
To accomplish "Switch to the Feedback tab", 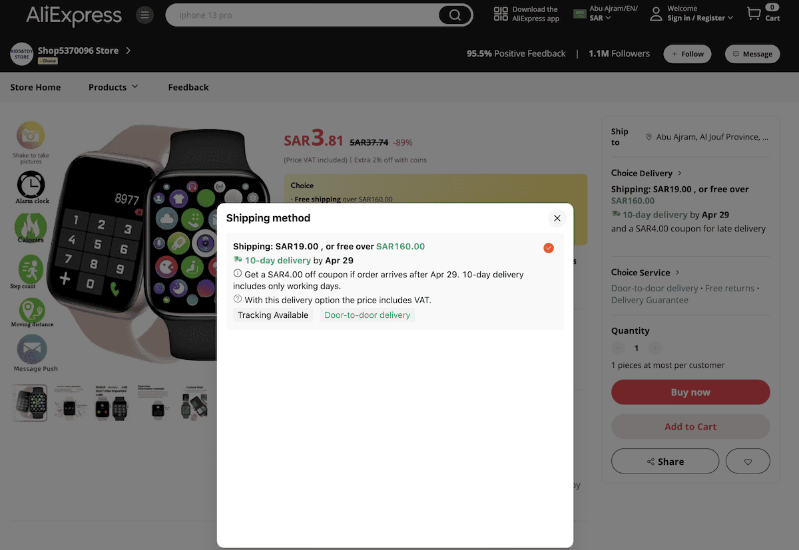I will [188, 86].
